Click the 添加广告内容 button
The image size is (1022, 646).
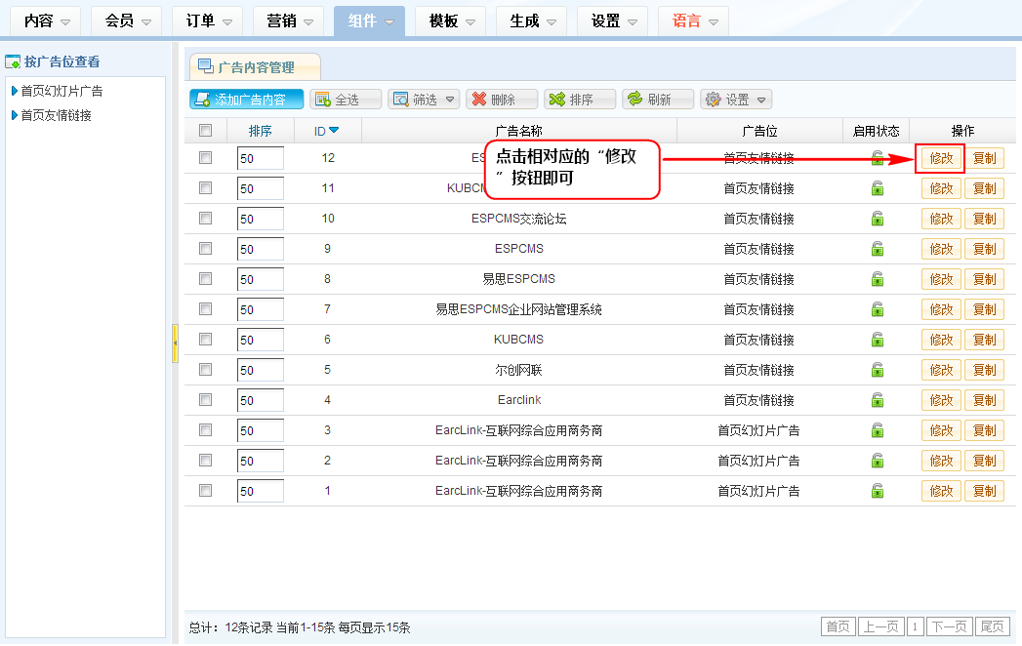click(247, 100)
